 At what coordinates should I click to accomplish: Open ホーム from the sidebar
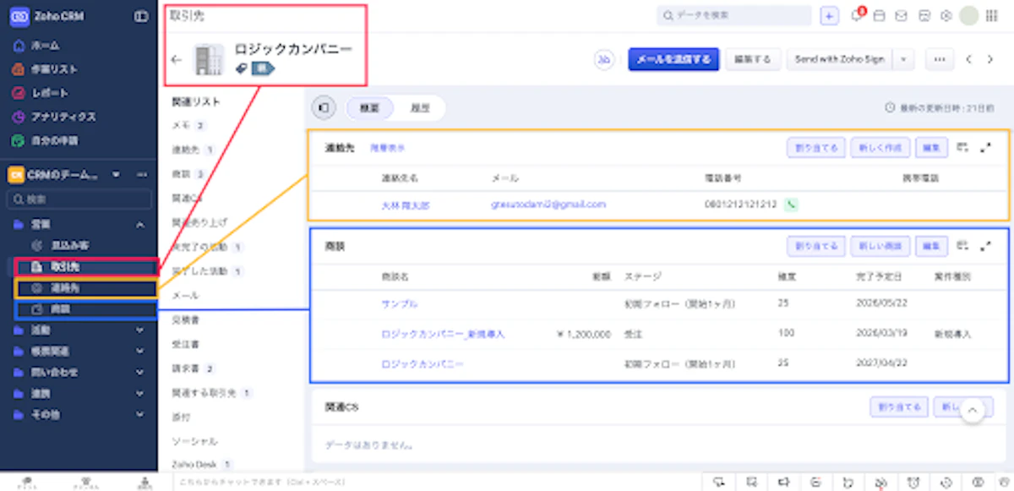pyautogui.click(x=46, y=45)
